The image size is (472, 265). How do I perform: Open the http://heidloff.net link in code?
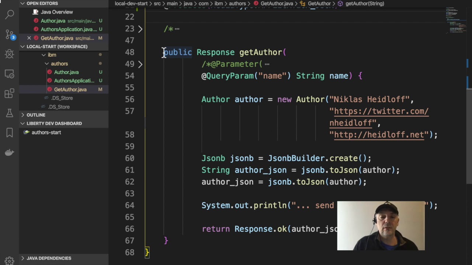coord(379,135)
